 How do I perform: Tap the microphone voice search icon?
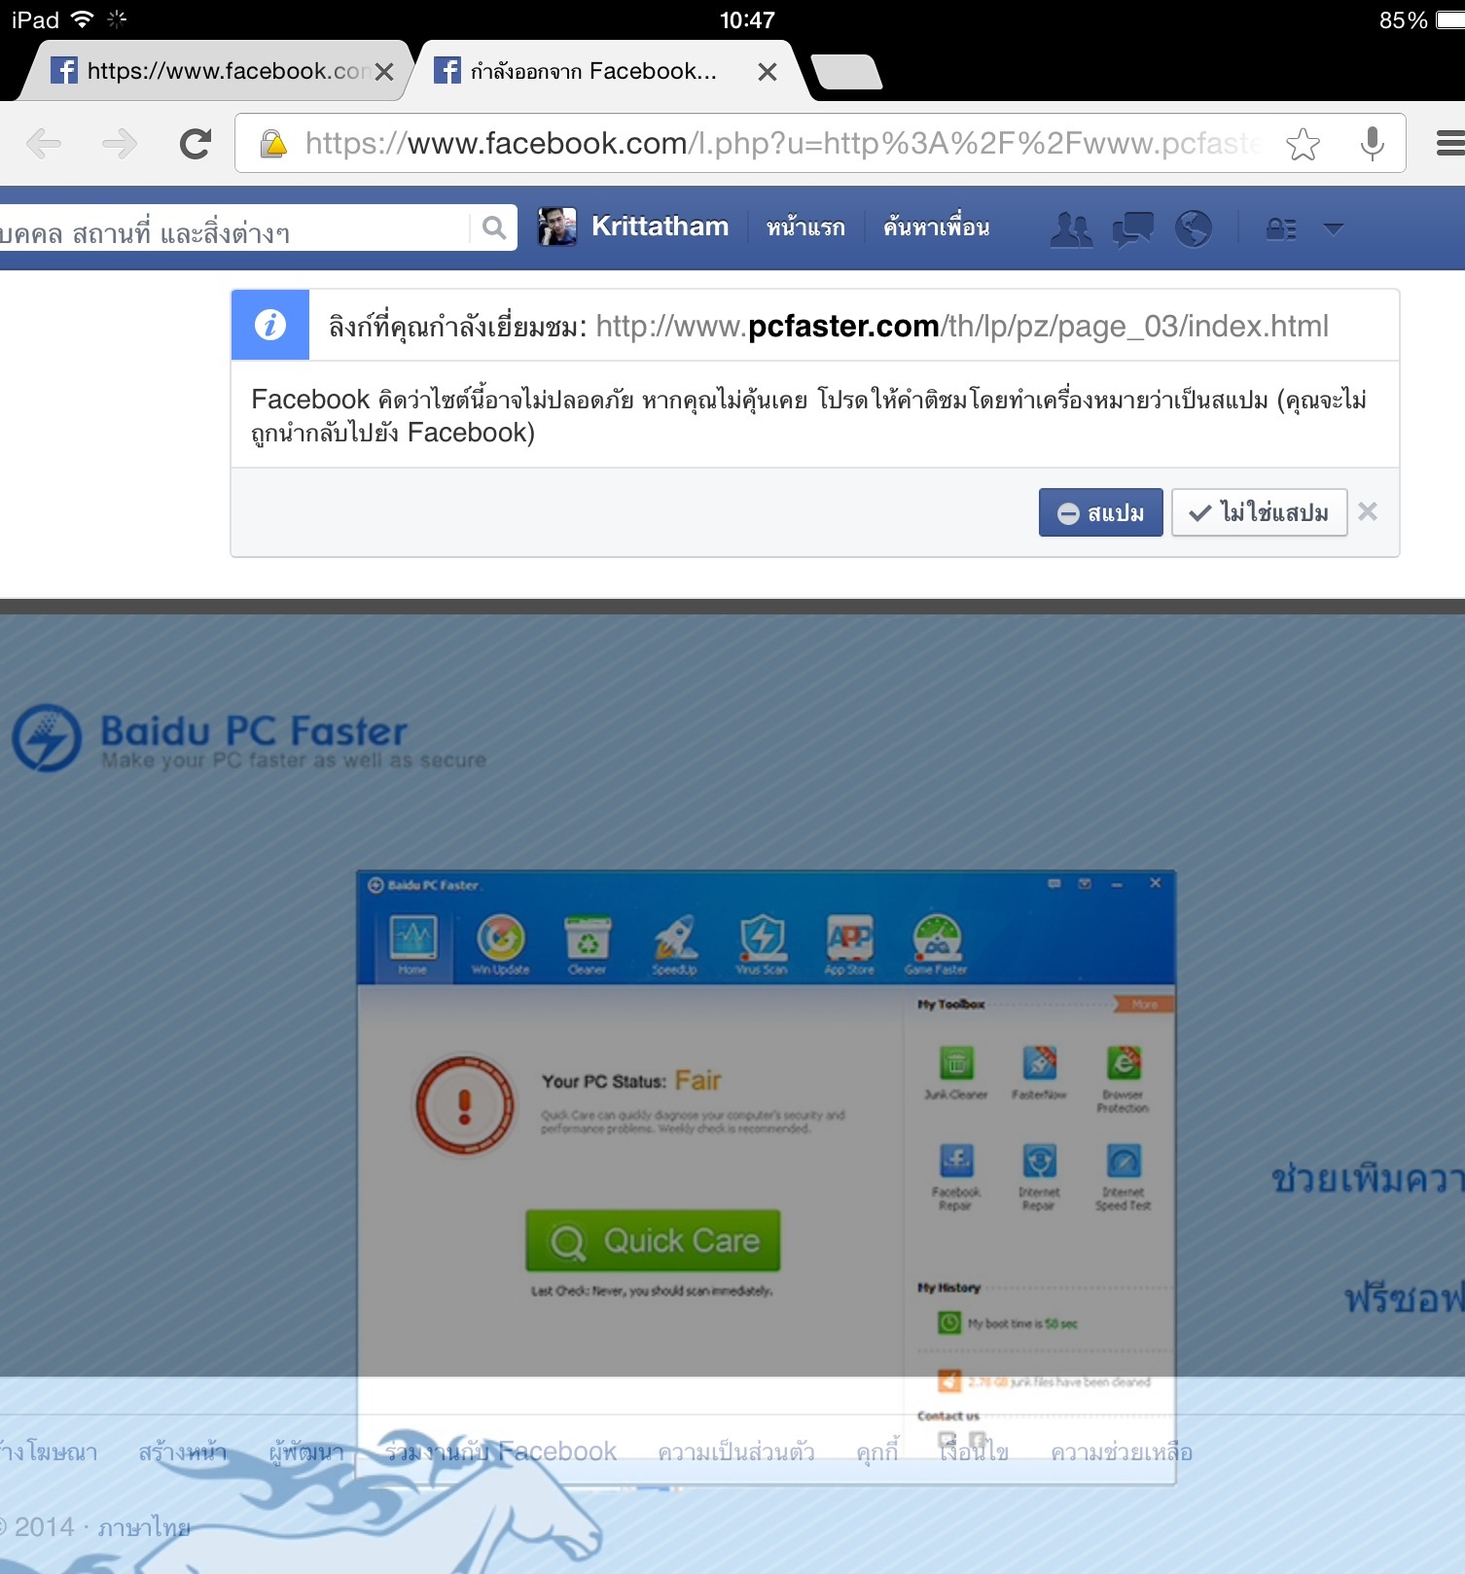pos(1372,144)
